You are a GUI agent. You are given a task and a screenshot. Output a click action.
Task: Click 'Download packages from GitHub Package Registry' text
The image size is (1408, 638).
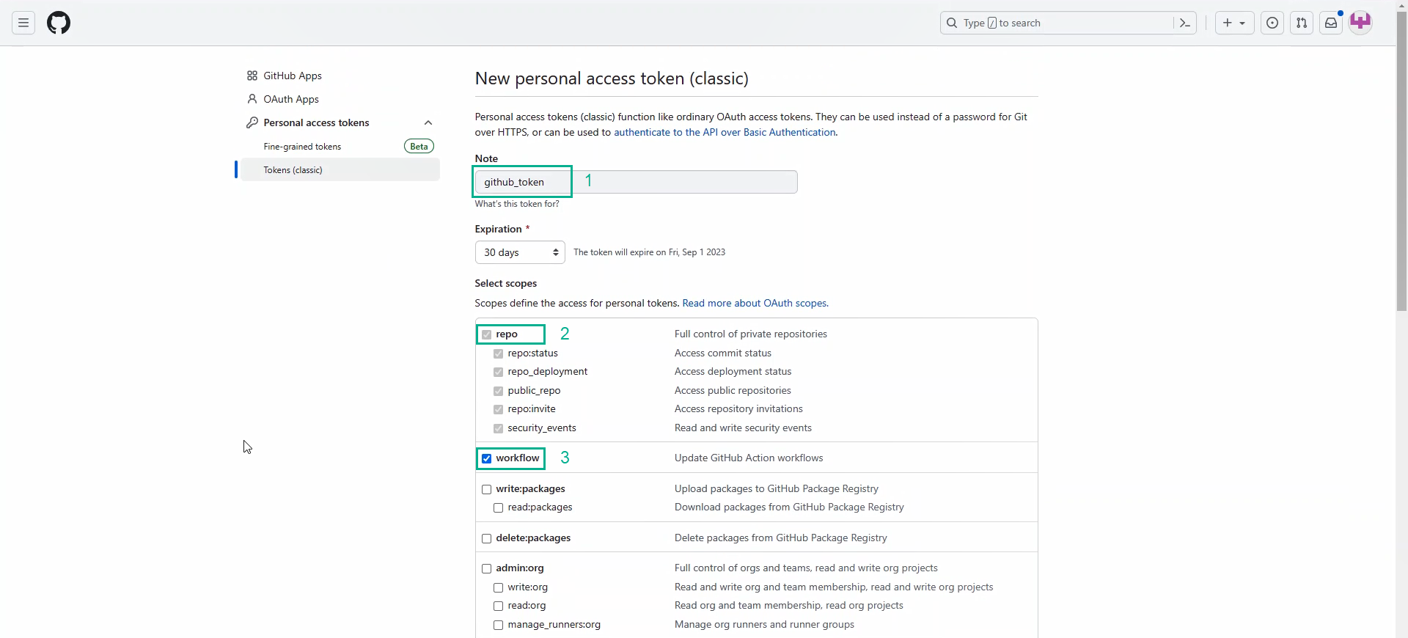click(789, 507)
